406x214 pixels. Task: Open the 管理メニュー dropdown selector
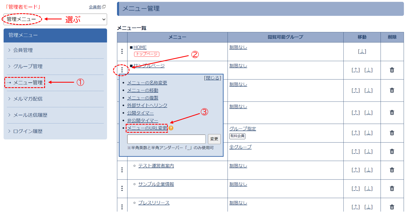tap(55, 19)
